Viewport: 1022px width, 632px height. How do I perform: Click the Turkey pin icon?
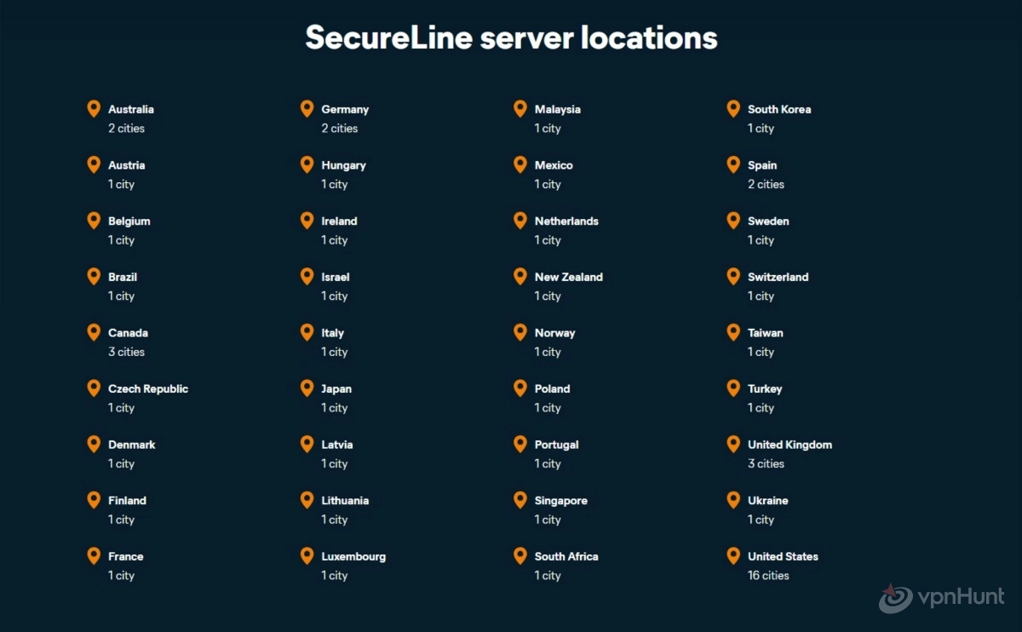click(732, 388)
